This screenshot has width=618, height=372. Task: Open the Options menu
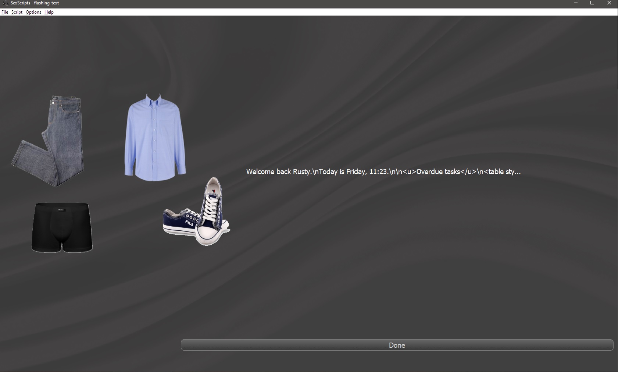(33, 12)
